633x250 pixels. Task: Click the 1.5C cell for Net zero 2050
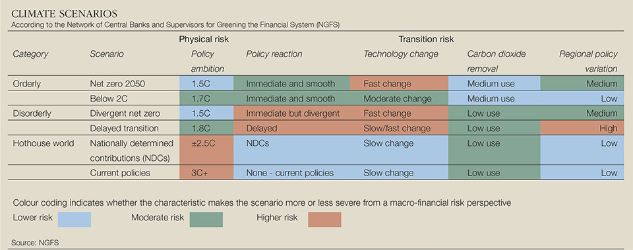[206, 84]
